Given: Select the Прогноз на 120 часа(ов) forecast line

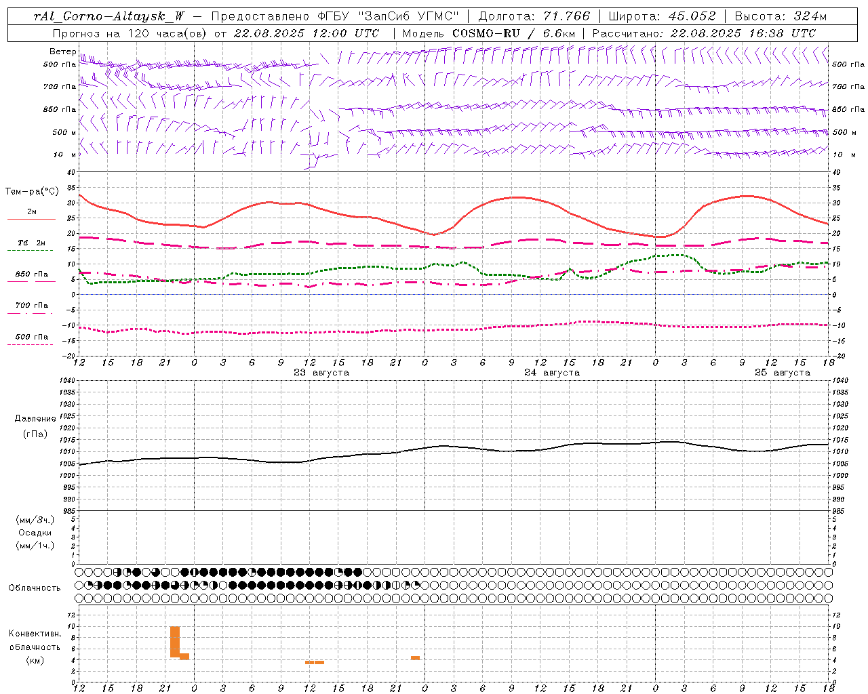Looking at the screenshot, I should [216, 33].
